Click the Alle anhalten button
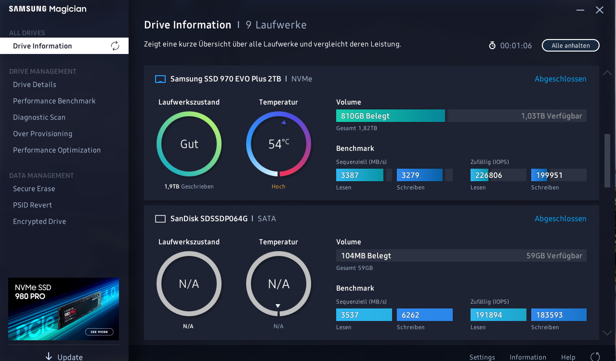 (571, 45)
